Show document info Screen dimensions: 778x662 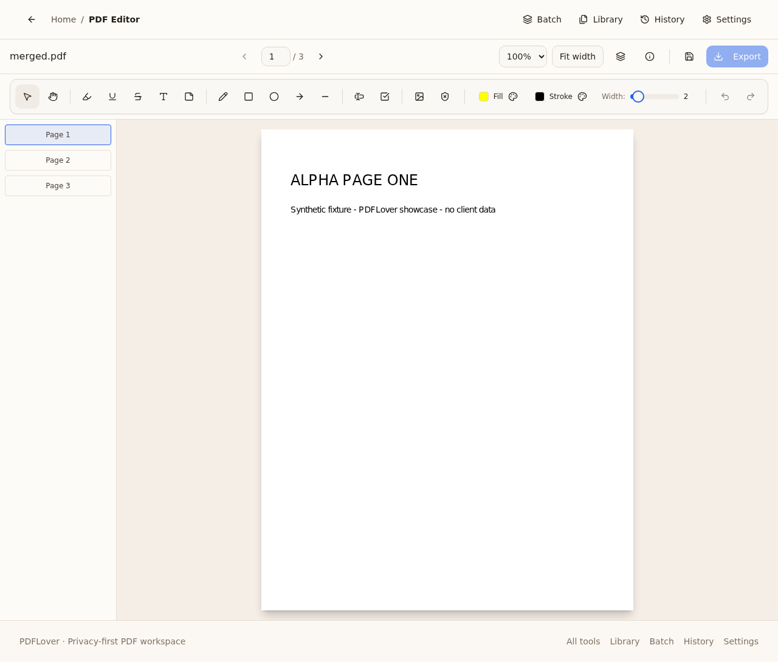pyautogui.click(x=650, y=56)
